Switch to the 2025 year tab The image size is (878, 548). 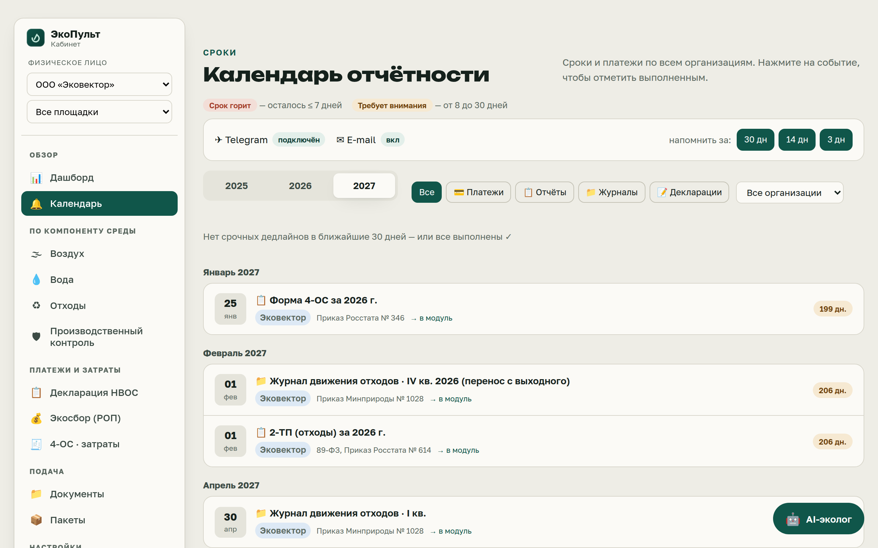coord(237,186)
